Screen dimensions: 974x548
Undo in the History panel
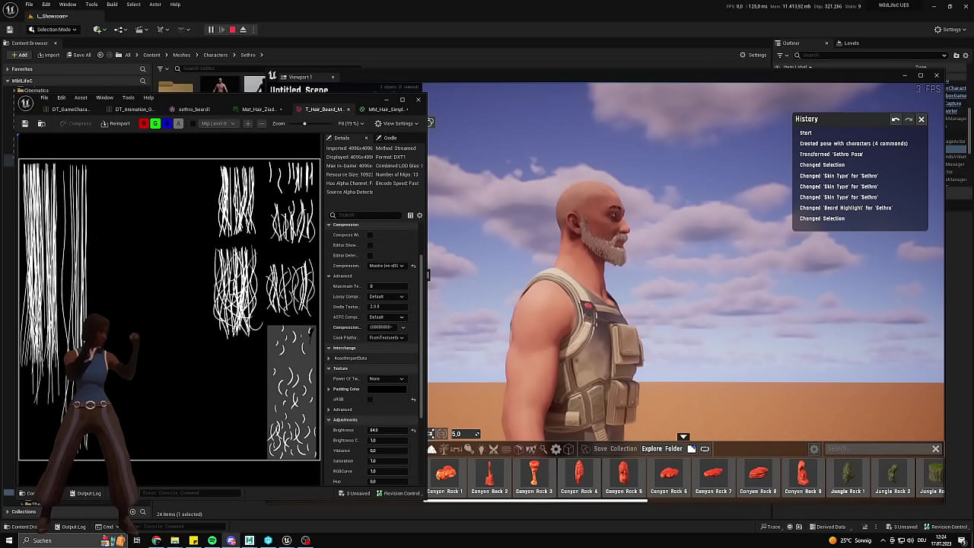(896, 119)
